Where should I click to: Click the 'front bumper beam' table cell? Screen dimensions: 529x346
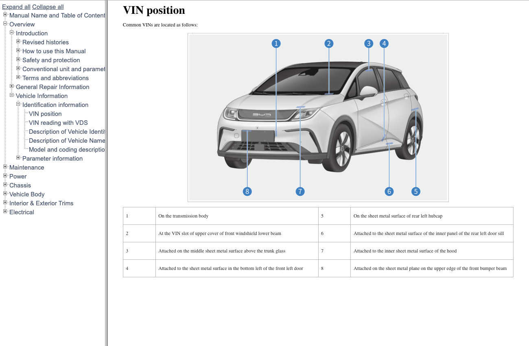pyautogui.click(x=432, y=268)
